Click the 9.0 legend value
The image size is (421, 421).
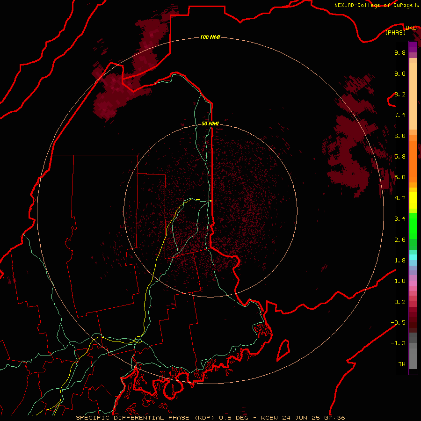pos(400,73)
